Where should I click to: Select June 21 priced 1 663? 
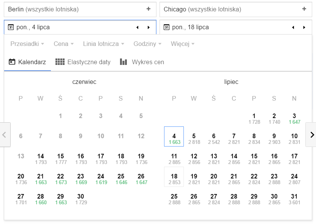(41, 179)
